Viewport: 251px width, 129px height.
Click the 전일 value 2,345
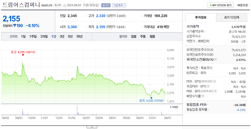[x=72, y=16]
